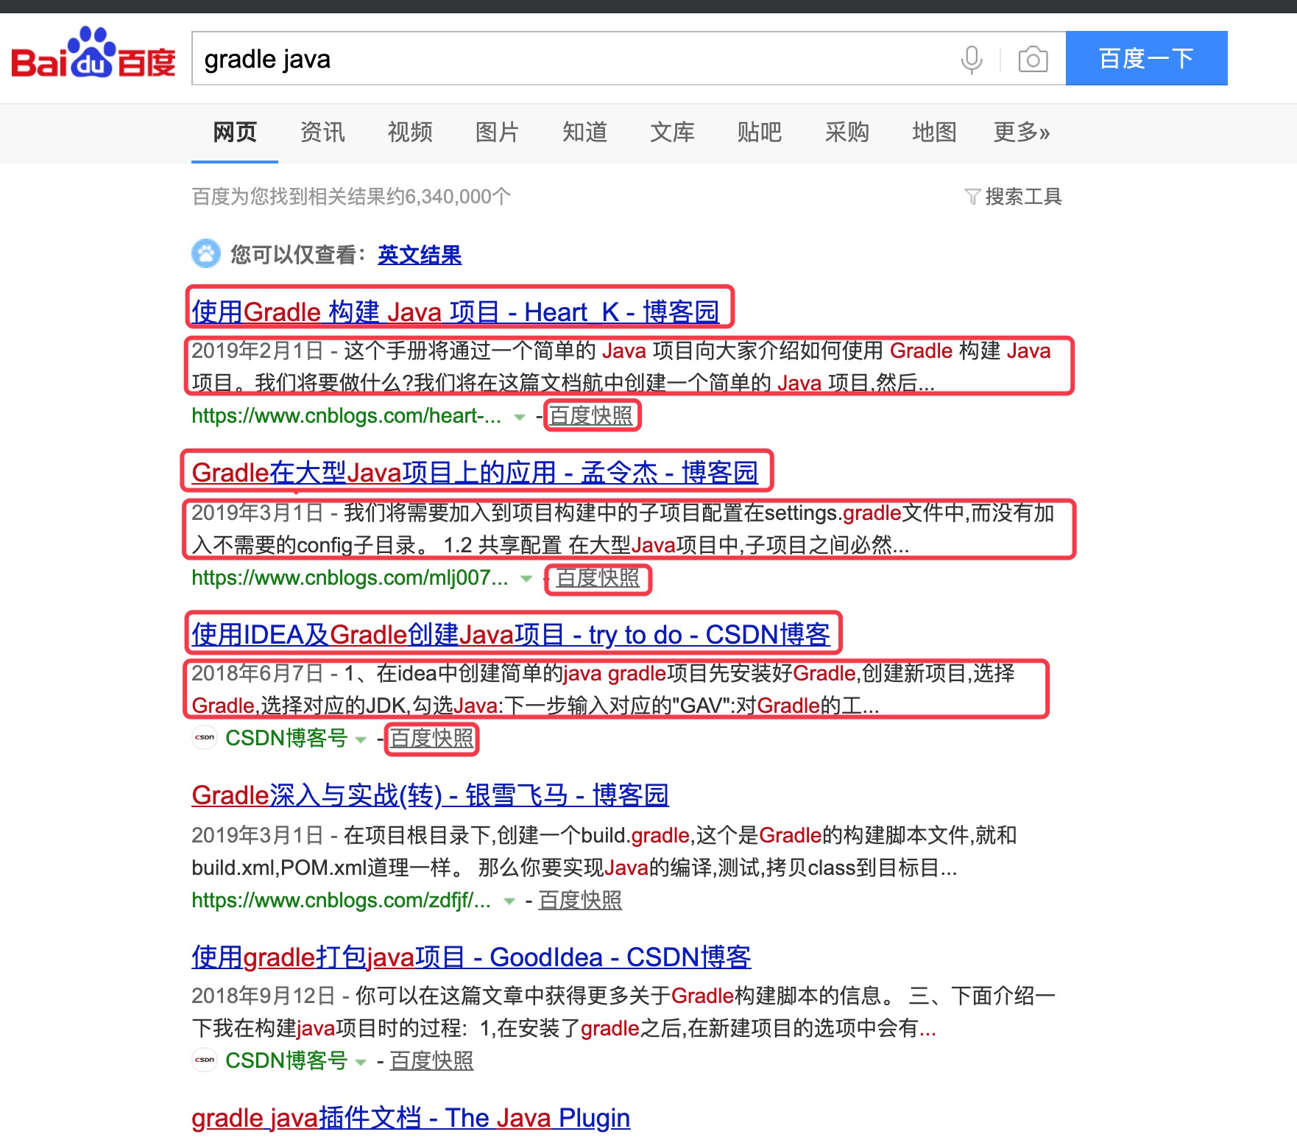Select the 网页 tab
This screenshot has height=1140, width=1297.
tap(235, 133)
